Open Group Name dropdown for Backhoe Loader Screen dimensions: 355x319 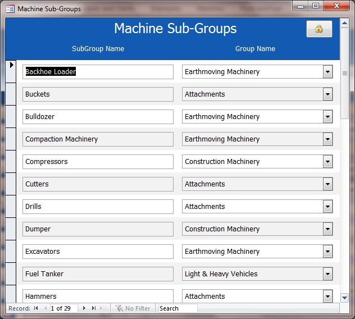(327, 72)
